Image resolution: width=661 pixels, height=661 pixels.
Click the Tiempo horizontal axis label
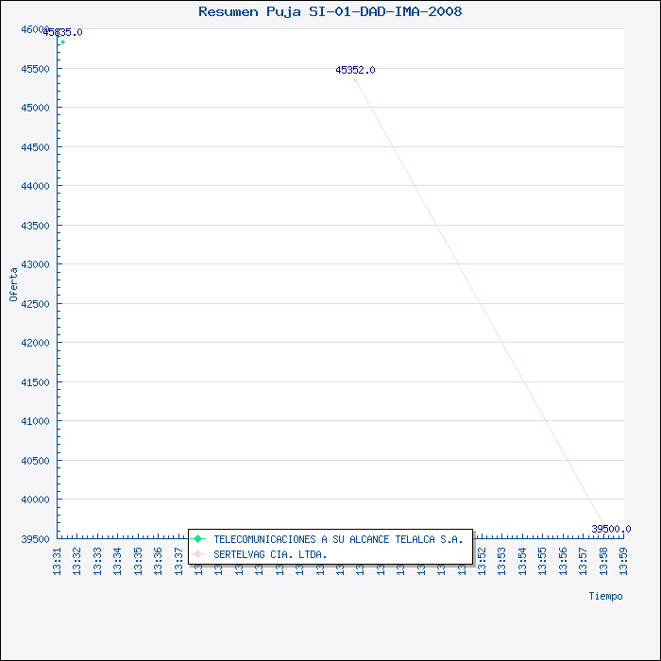pyautogui.click(x=605, y=596)
